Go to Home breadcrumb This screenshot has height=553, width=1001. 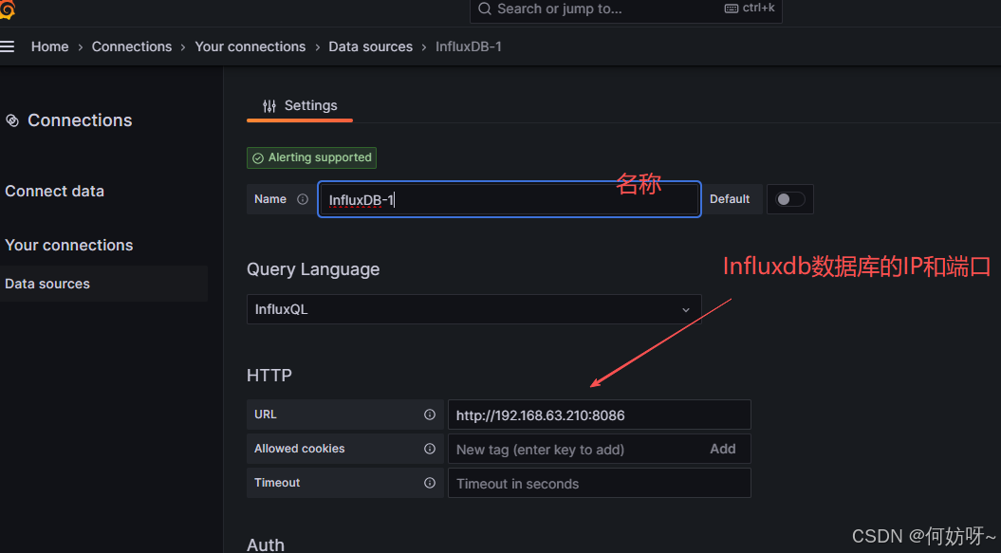49,46
